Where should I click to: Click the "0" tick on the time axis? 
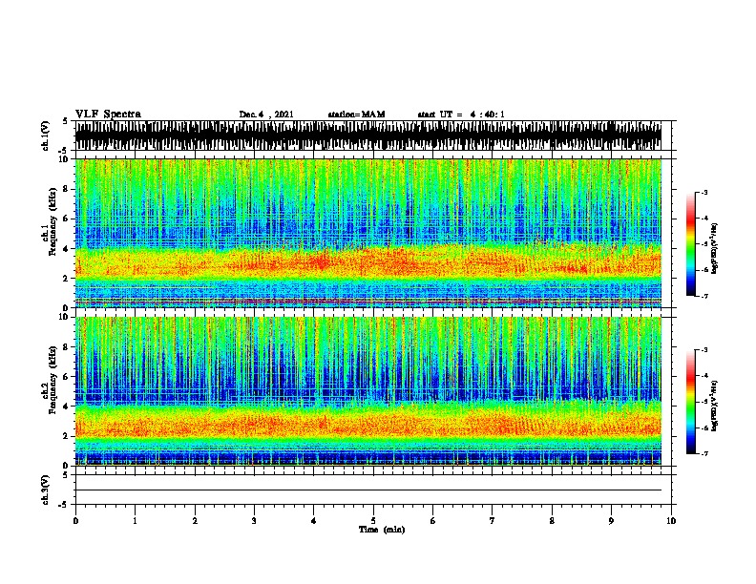(75, 521)
